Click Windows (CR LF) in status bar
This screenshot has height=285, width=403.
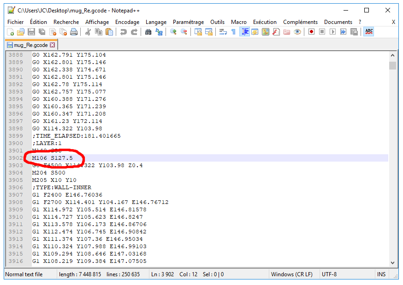292,274
